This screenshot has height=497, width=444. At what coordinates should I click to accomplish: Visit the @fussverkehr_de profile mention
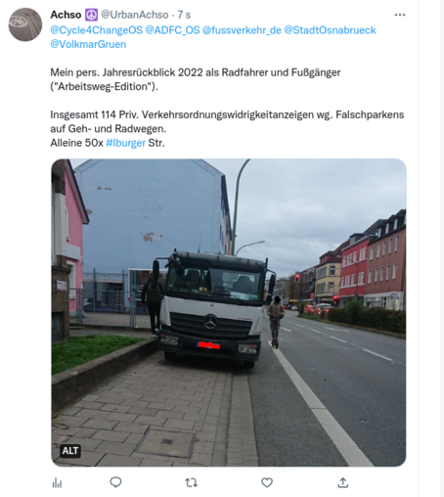[242, 30]
